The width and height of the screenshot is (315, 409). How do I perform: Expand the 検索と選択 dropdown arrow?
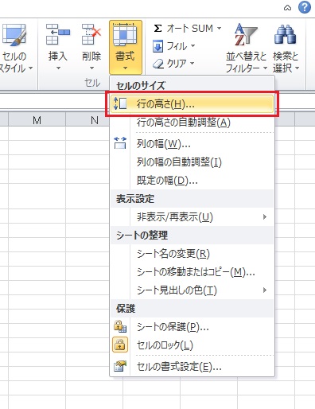click(x=297, y=68)
